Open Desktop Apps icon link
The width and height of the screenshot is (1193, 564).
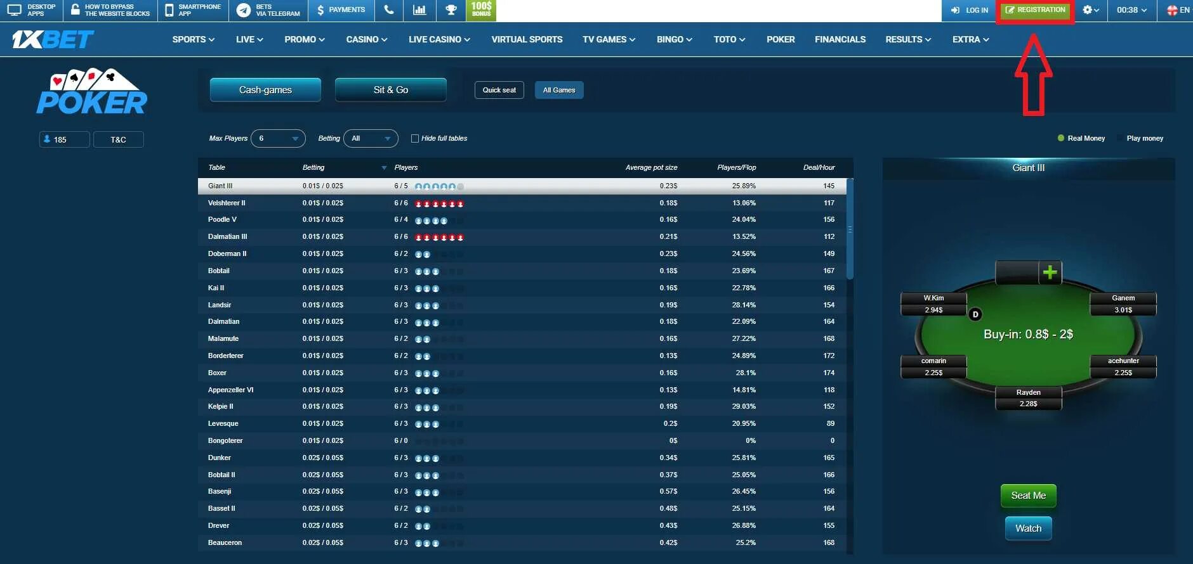(x=32, y=10)
